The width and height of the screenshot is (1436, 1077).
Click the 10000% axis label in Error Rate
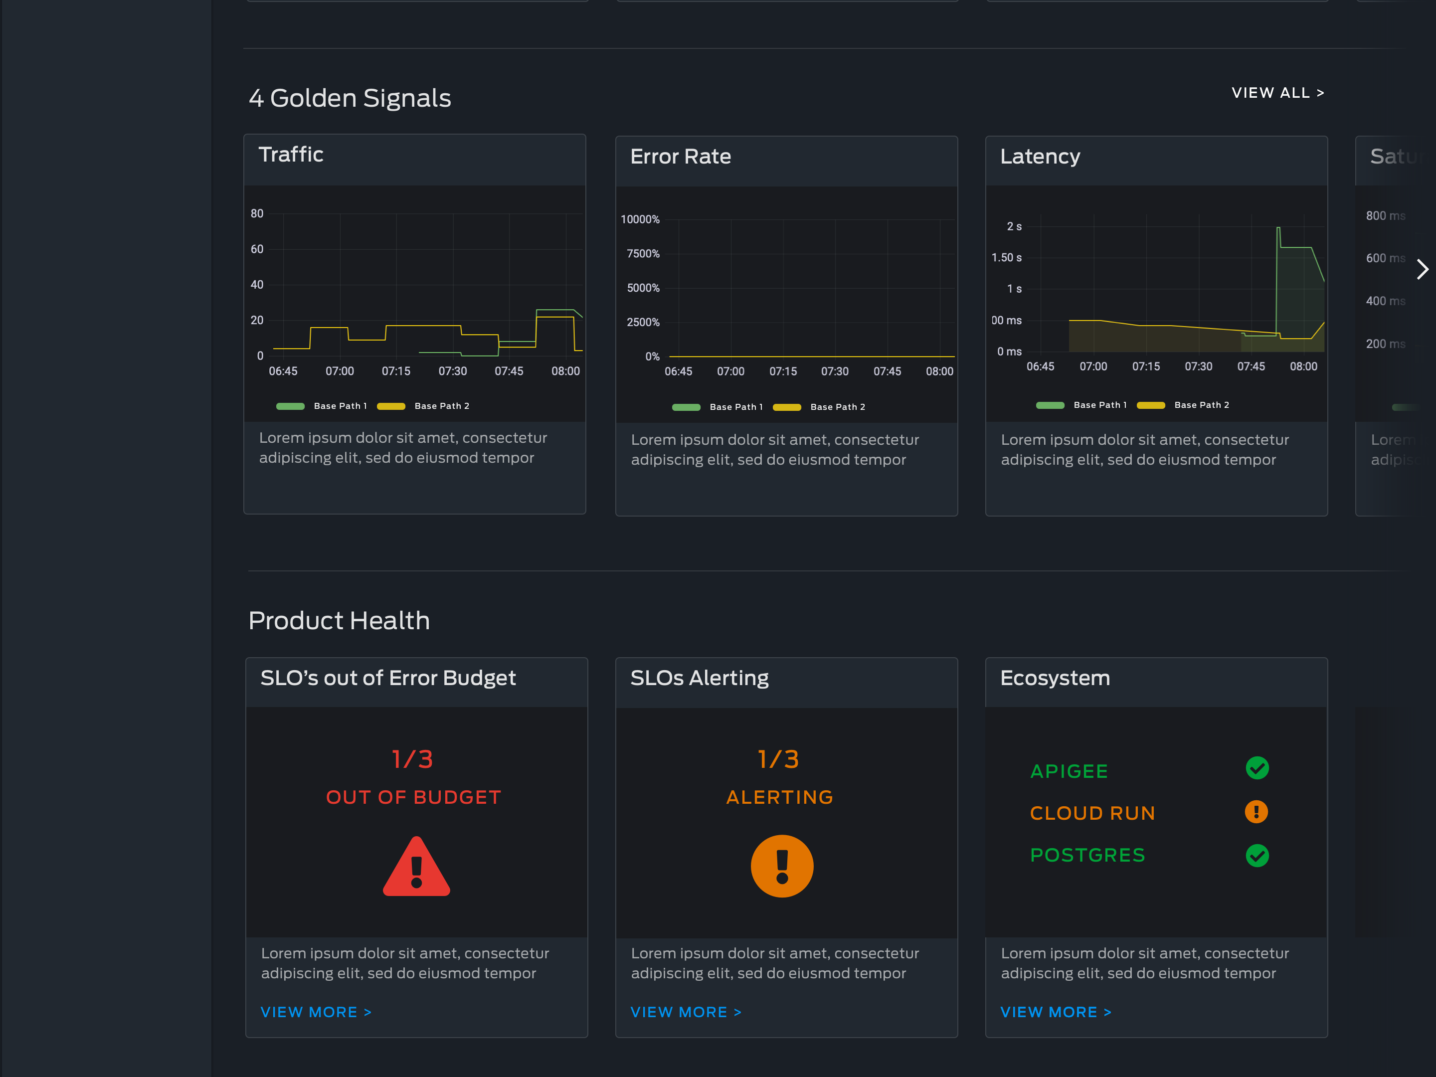[640, 219]
